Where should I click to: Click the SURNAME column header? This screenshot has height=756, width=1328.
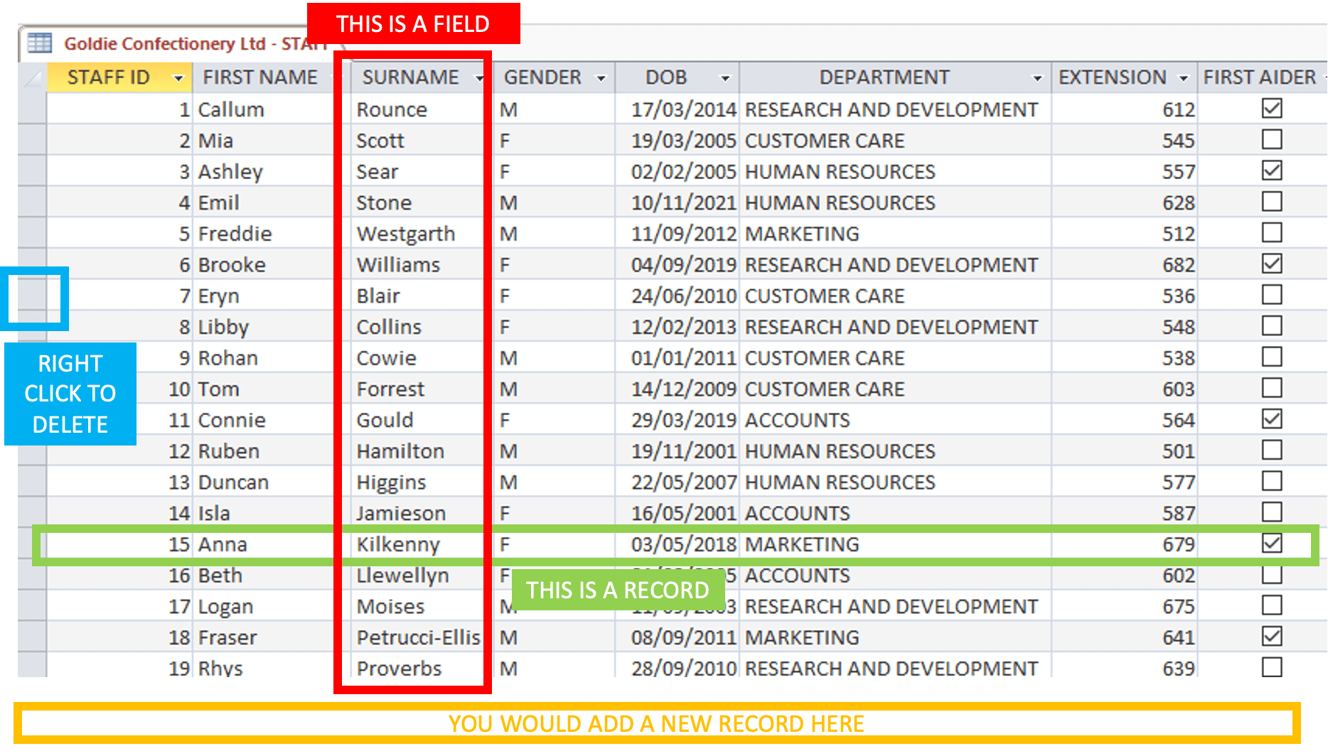[410, 77]
